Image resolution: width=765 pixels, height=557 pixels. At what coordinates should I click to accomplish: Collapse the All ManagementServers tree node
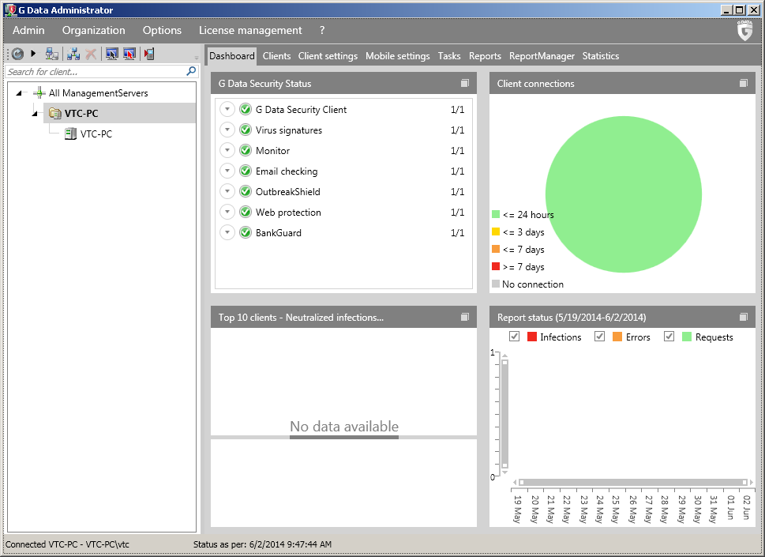pos(19,93)
